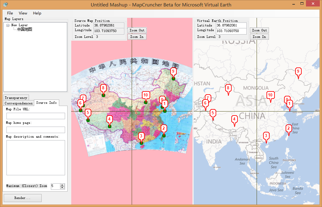The image size is (322, 207).
Task: Select pin 6 on the source map
Action: [x=80, y=103]
